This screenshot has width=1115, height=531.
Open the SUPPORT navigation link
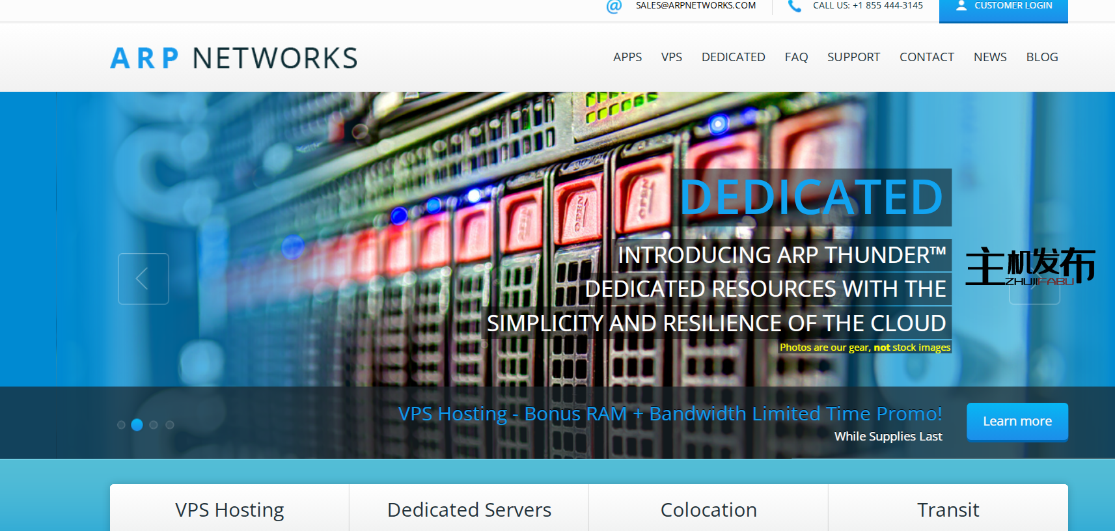coord(853,57)
